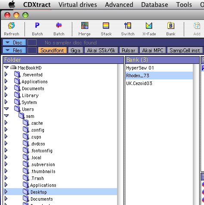Open the CDXtract application menu
This screenshot has width=204, height=205.
(x=37, y=5)
